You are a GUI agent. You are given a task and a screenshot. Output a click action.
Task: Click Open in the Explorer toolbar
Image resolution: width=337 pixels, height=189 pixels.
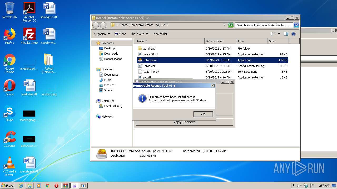(120, 34)
